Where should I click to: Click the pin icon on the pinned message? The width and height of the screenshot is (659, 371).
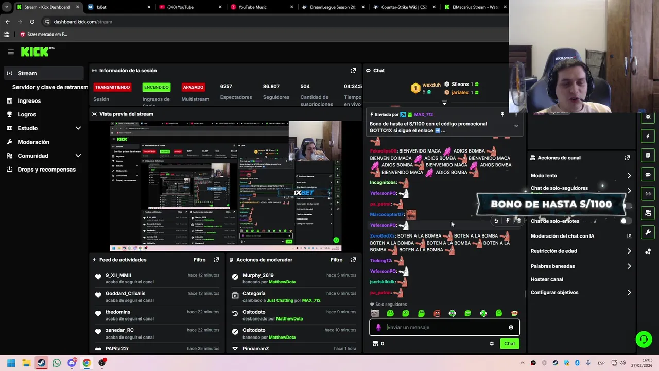502,114
